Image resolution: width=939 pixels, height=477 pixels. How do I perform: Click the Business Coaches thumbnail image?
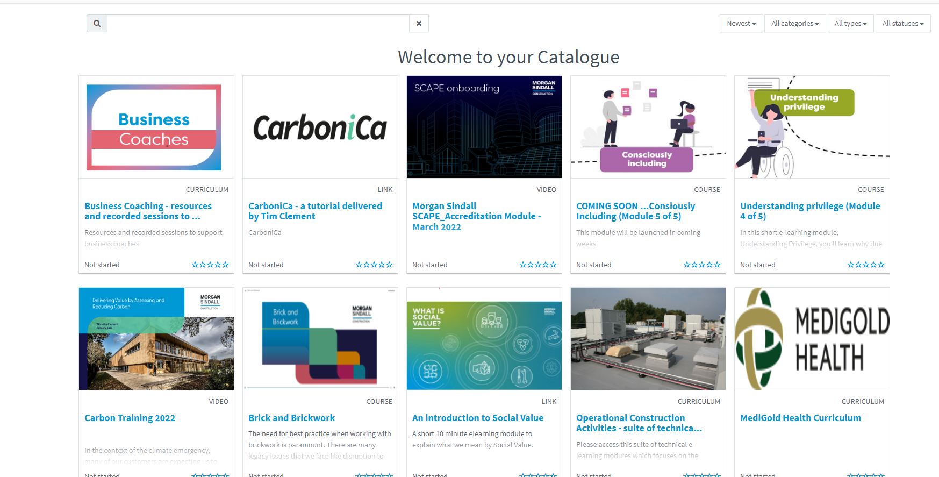(x=156, y=127)
